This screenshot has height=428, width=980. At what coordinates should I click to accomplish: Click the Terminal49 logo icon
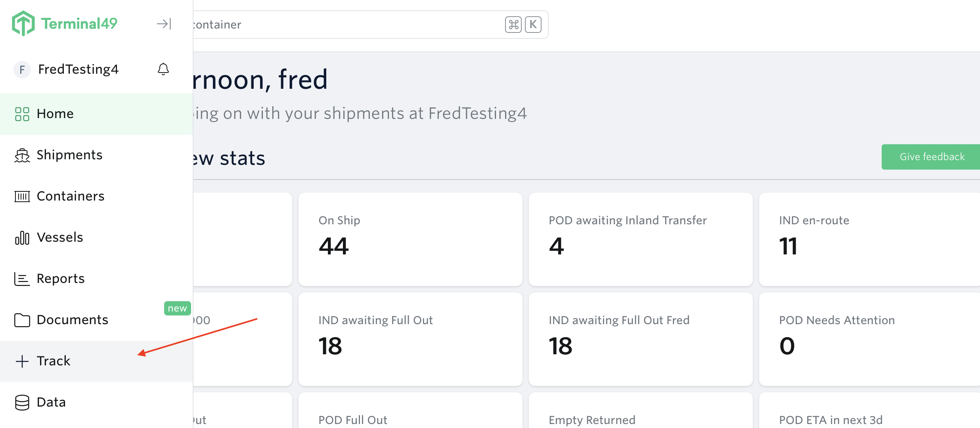point(23,23)
